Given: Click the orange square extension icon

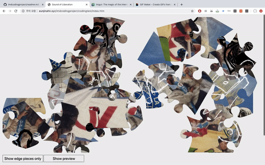Looking at the screenshot, I should point(241,11).
